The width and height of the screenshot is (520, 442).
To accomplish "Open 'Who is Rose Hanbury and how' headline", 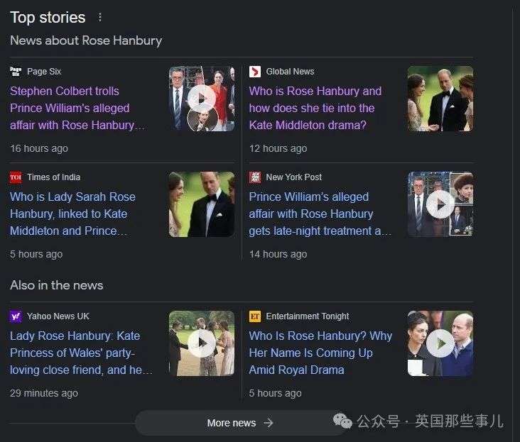I will (315, 108).
